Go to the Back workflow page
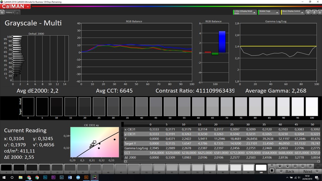Image resolution: width=322 pixels, height=181 pixels. (x=287, y=171)
